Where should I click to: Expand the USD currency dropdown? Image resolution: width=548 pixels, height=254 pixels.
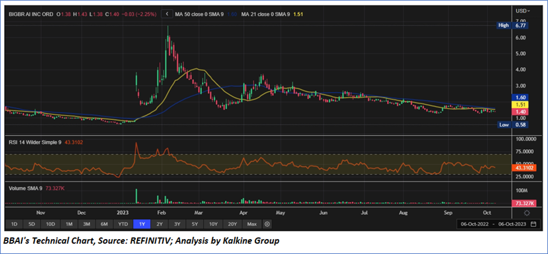point(523,11)
